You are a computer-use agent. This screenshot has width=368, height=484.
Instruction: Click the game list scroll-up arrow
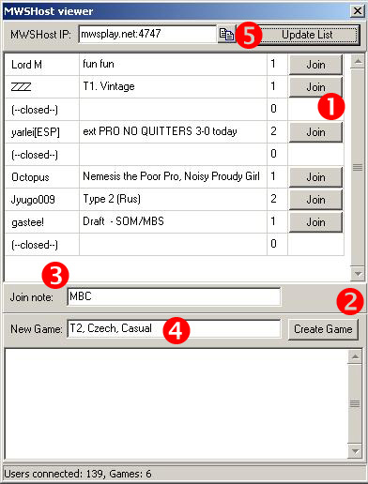tap(358, 61)
